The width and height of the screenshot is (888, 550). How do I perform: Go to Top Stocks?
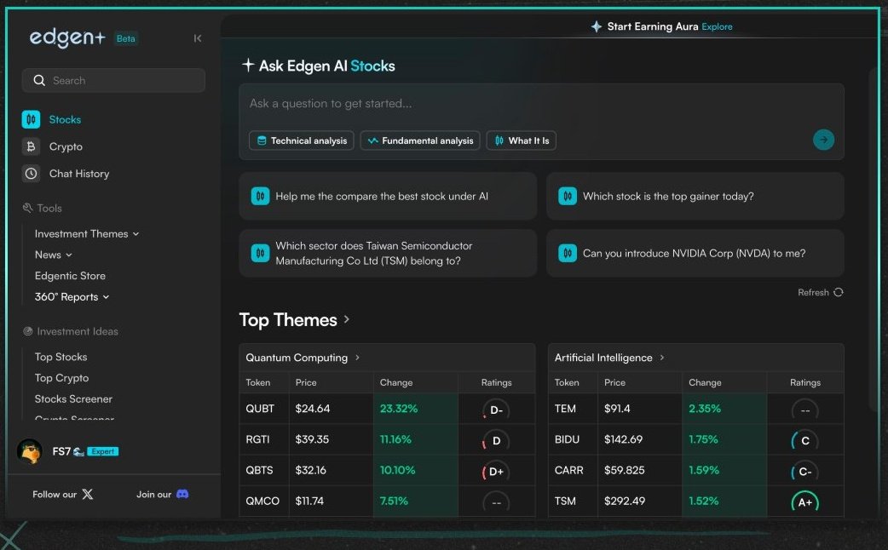click(61, 357)
